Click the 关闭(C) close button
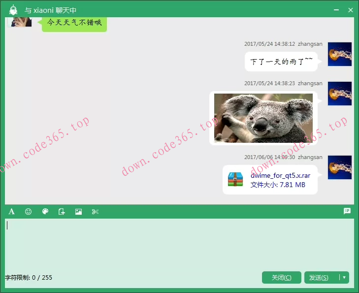Image resolution: width=359 pixels, height=293 pixels. point(281,278)
